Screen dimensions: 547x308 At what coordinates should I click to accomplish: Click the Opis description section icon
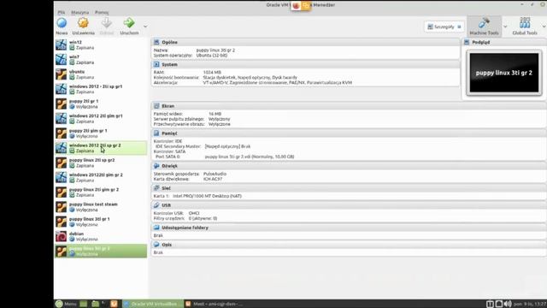point(156,245)
